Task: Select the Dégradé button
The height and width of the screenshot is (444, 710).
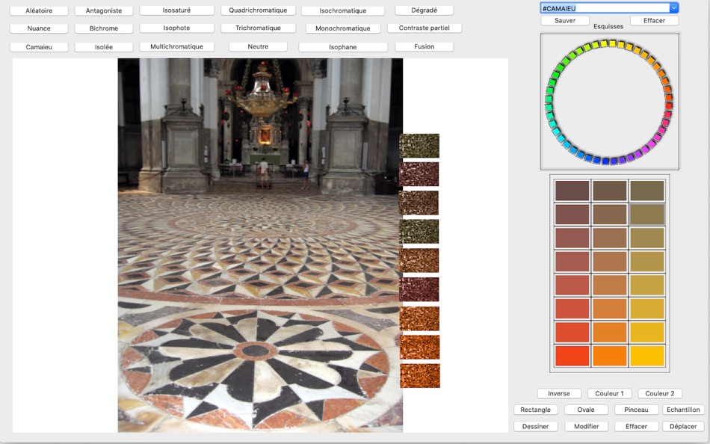Action: coord(425,10)
